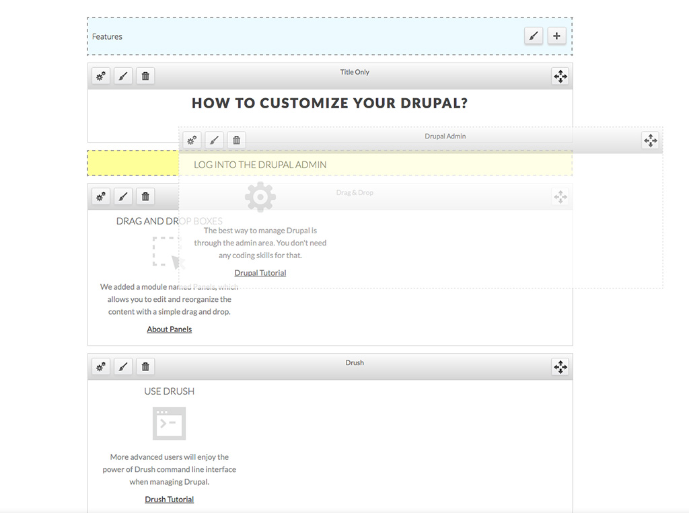
Task: Click the Drag And Drop Boxes heading
Action: coord(169,221)
